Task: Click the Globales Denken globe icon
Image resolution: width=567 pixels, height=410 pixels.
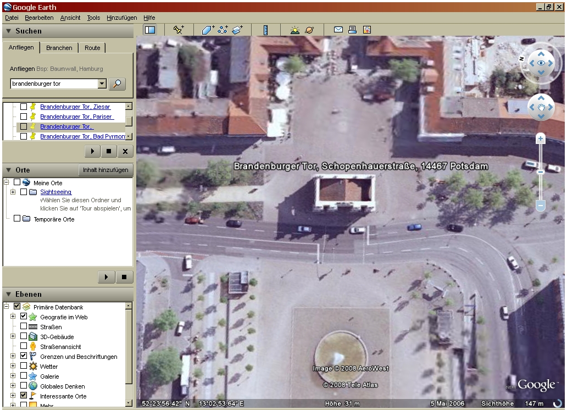Action: point(33,386)
